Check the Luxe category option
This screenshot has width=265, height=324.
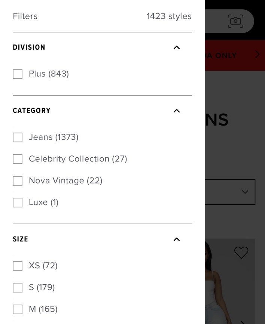tap(18, 203)
